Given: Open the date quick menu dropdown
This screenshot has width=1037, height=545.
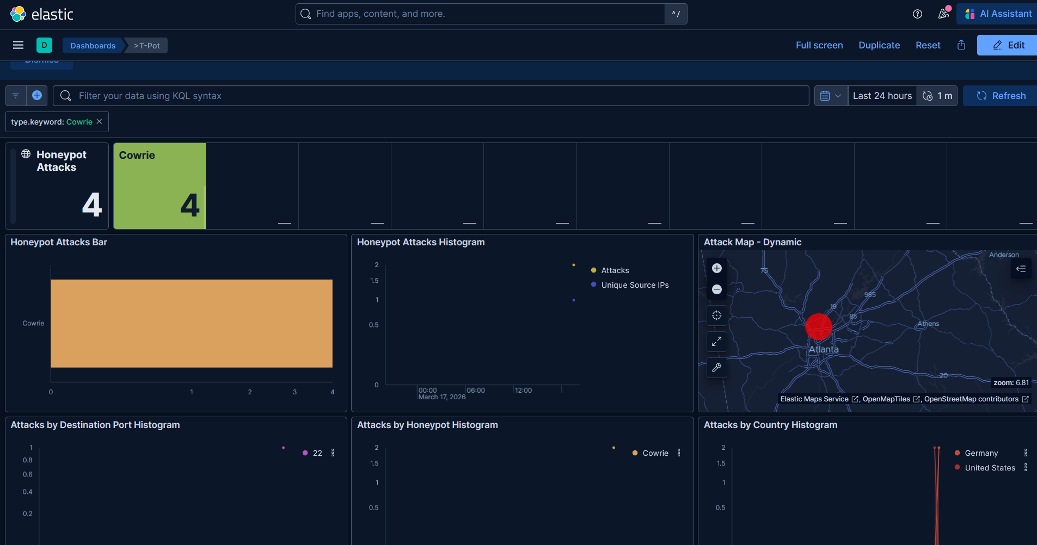Looking at the screenshot, I should coord(831,96).
